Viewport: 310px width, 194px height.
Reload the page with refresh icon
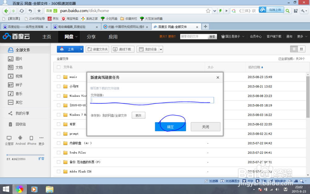[22, 11]
